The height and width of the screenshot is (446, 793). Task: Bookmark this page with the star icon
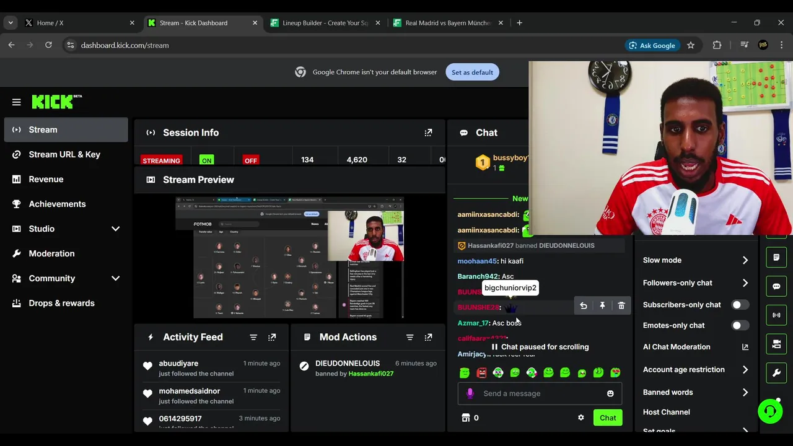coord(691,45)
